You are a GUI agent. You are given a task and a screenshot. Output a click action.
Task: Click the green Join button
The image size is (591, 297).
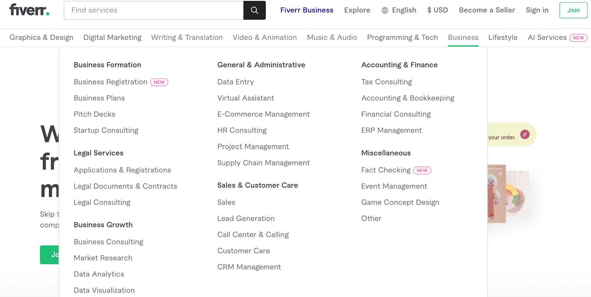point(573,10)
